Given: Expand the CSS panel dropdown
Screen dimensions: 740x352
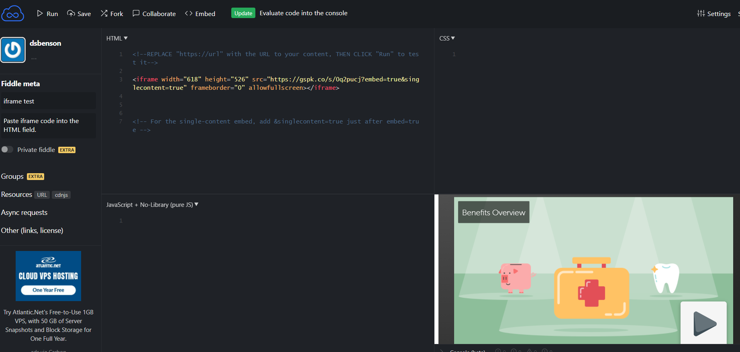Looking at the screenshot, I should (447, 38).
